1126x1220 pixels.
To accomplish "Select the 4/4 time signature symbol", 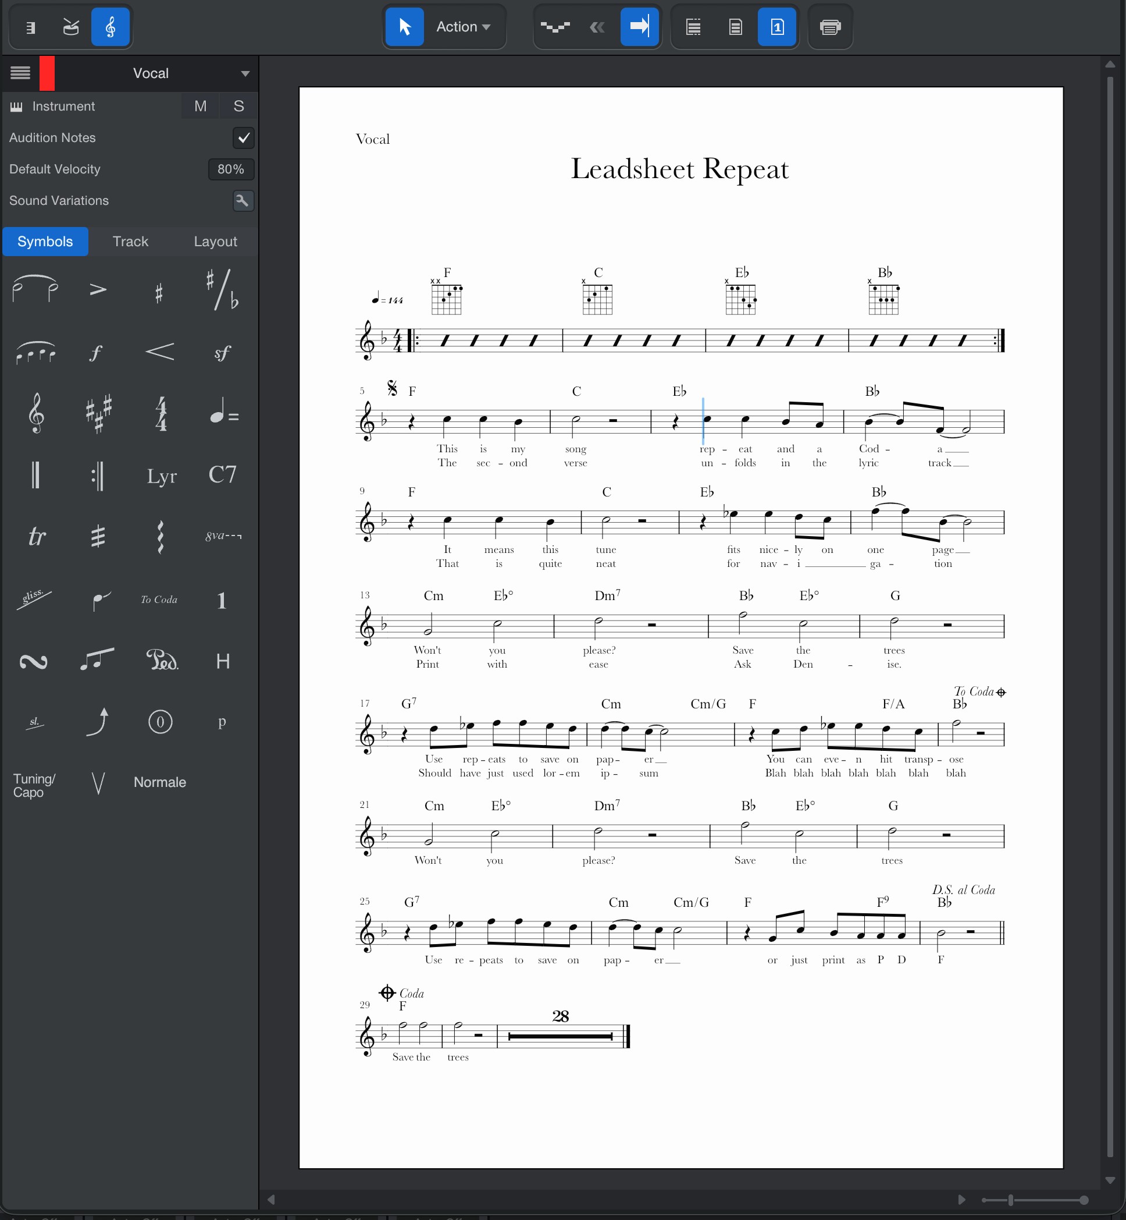I will 161,413.
